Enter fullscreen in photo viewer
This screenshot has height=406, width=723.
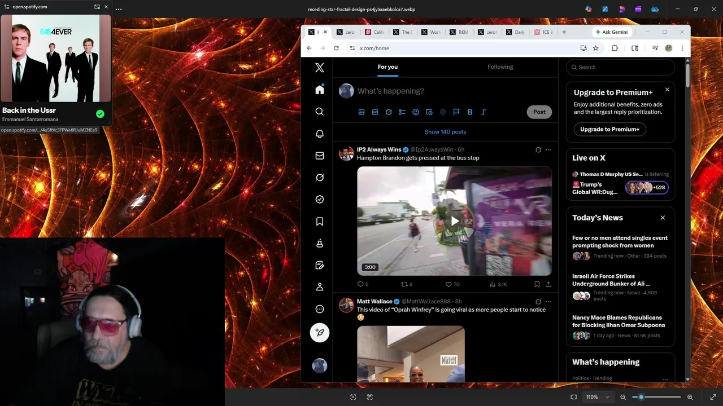point(713,397)
